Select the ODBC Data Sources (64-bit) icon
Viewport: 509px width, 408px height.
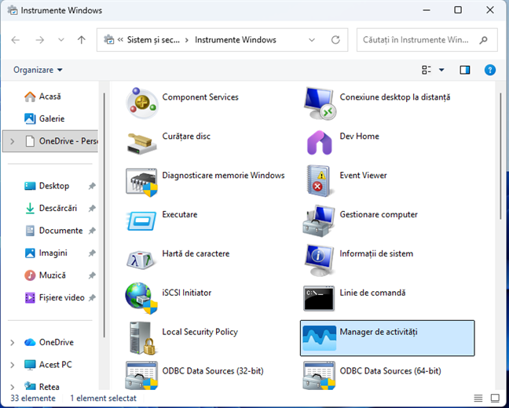tap(320, 376)
